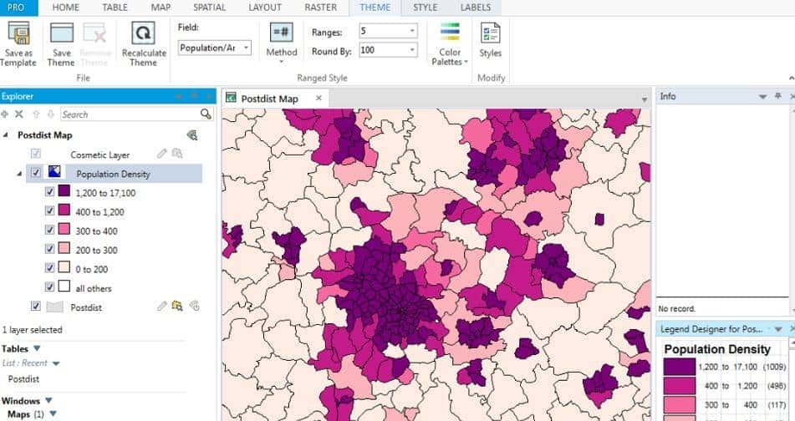The image size is (795, 421).
Task: Click the Explorer search magnifier icon
Action: 206,114
